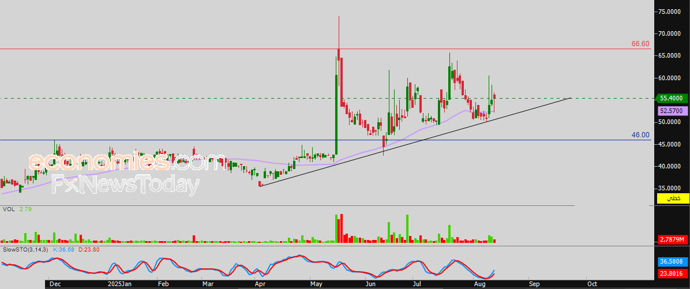The image size is (690, 289).
Task: Click the 75.0000 price axis label
Action: tap(670, 12)
